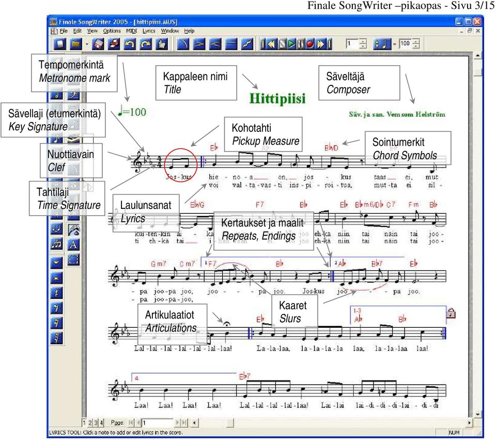Screen dimensions: 496x440
Task: Click the playback measure number field
Action: (353, 43)
